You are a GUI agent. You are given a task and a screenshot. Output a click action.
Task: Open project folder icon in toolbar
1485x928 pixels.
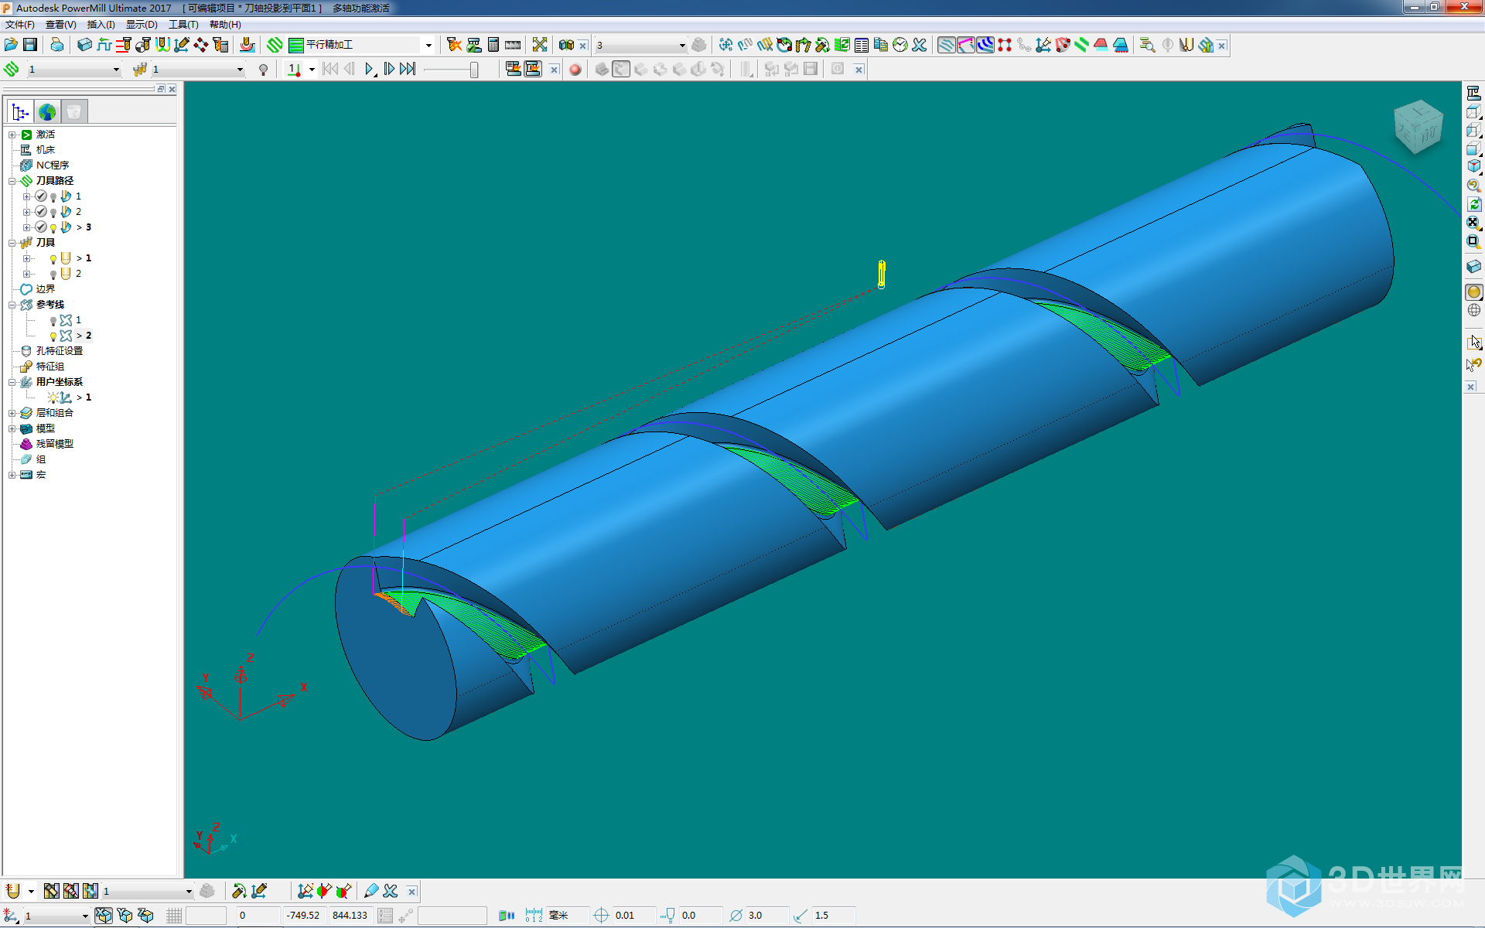coord(11,45)
